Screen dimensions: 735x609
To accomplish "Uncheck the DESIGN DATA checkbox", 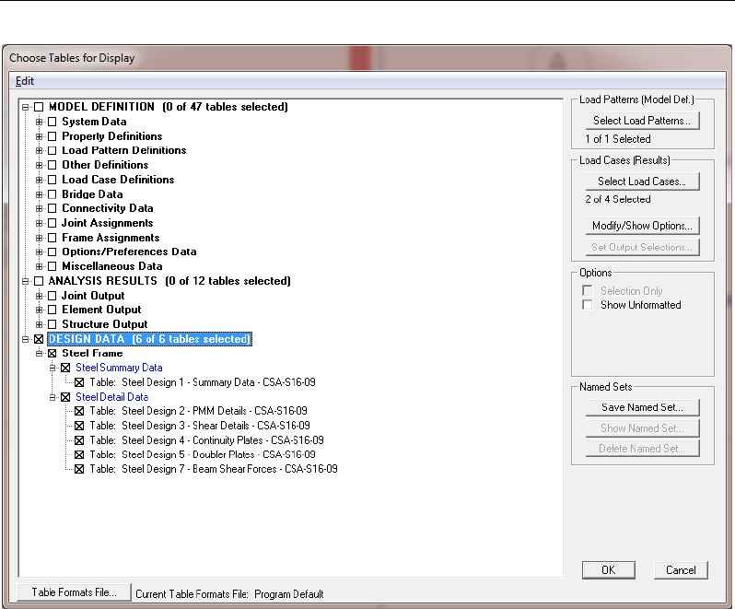I will click(39, 339).
